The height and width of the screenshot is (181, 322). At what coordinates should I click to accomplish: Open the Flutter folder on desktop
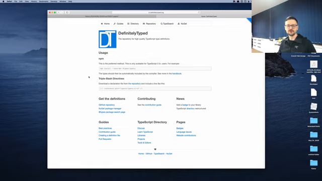[313, 163]
